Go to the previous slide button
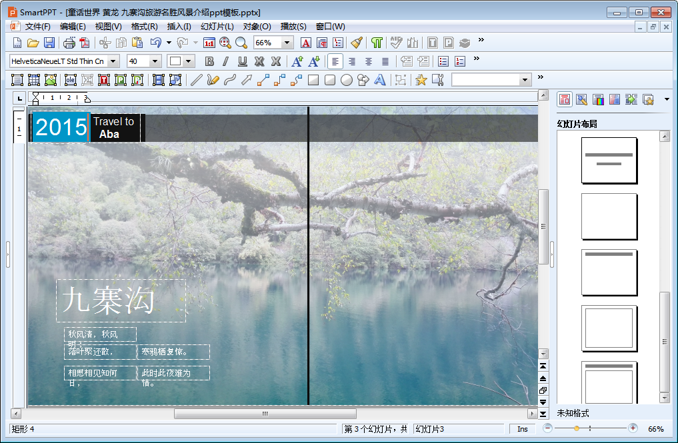 (543, 378)
